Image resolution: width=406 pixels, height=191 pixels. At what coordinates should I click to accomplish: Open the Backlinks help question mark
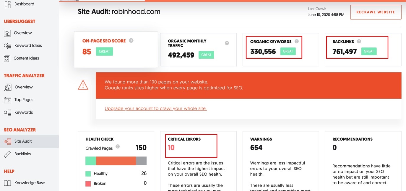[359, 41]
